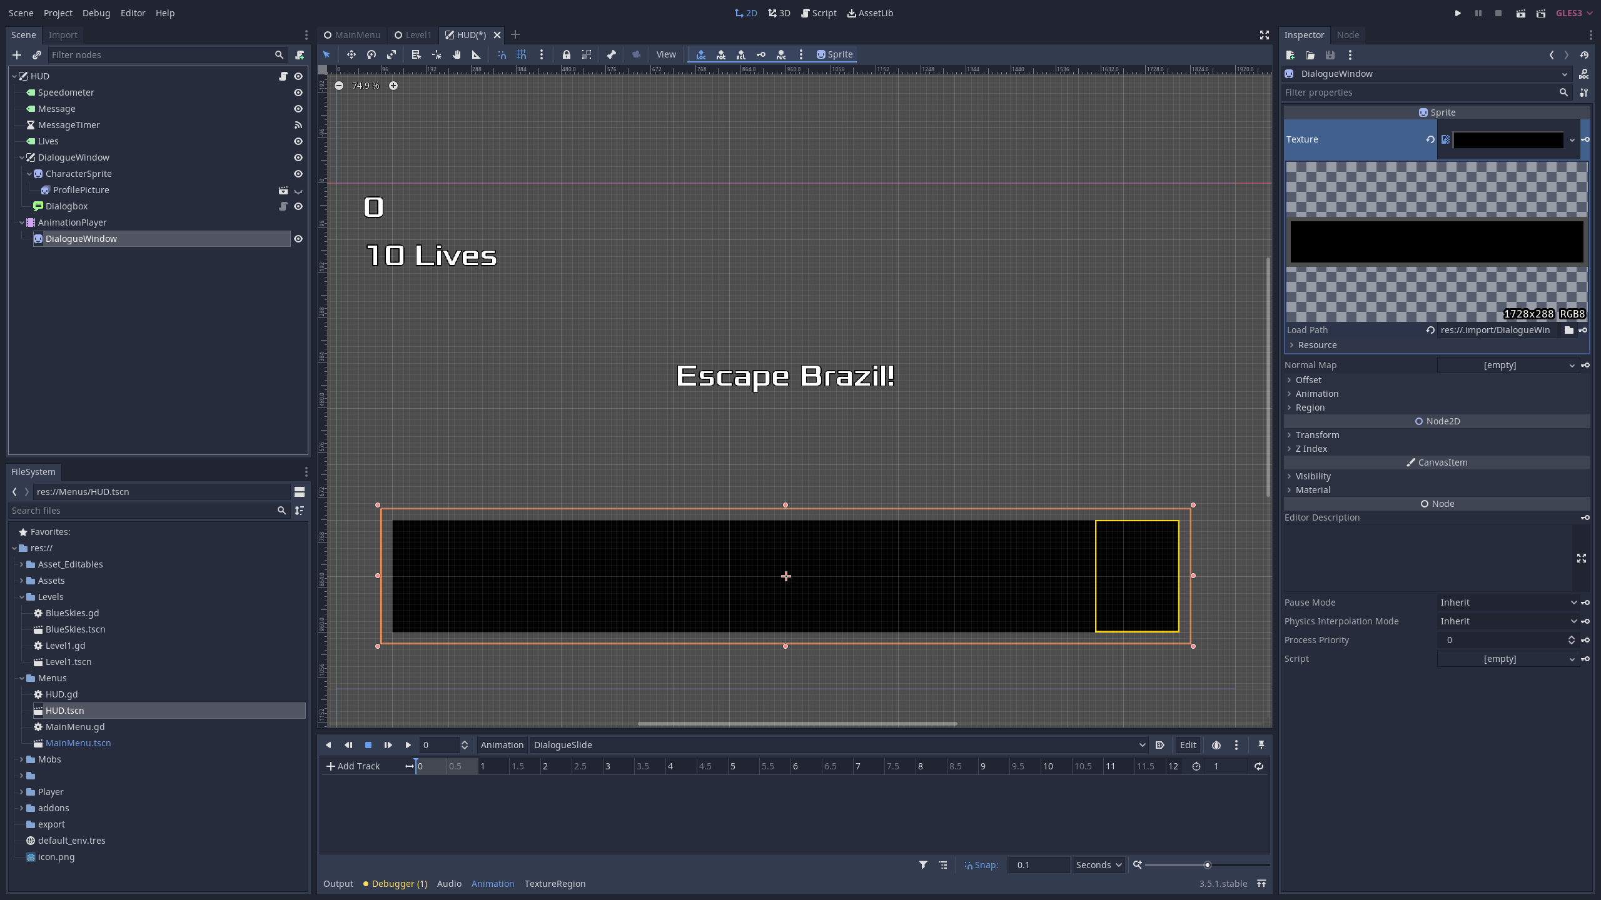This screenshot has height=900, width=1601.
Task: Click Add New Node plus icon
Action: pos(17,55)
